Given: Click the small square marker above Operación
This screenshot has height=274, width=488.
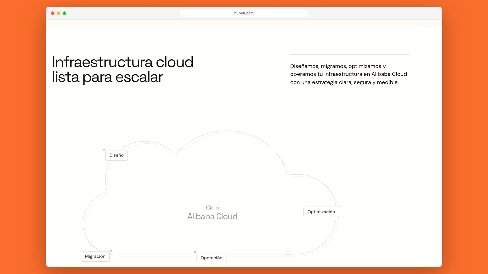Looking at the screenshot, I should 195,252.
